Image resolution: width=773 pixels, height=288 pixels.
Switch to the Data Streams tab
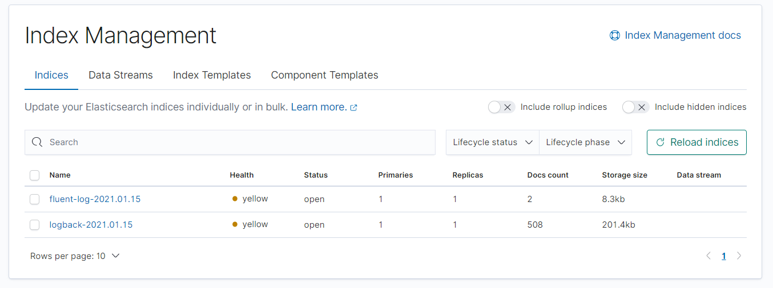coord(120,75)
